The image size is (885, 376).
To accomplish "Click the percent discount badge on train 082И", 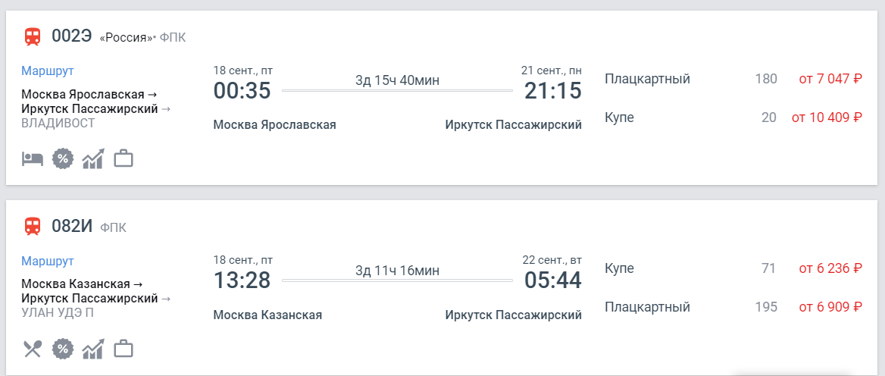I will pos(62,349).
